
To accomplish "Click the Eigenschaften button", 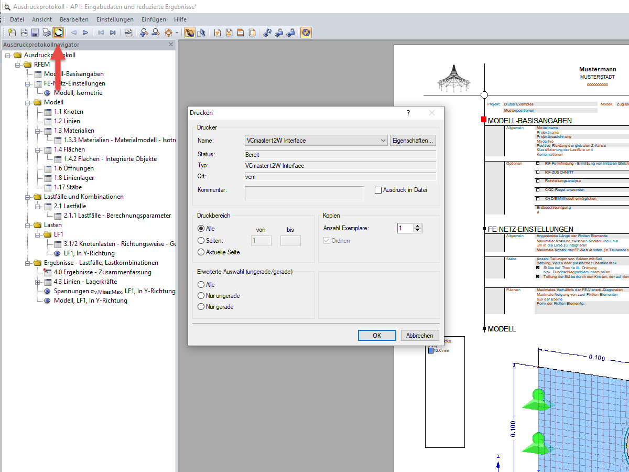I will (x=413, y=141).
